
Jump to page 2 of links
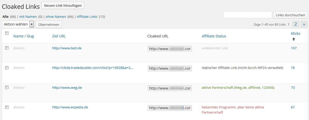(x=296, y=24)
